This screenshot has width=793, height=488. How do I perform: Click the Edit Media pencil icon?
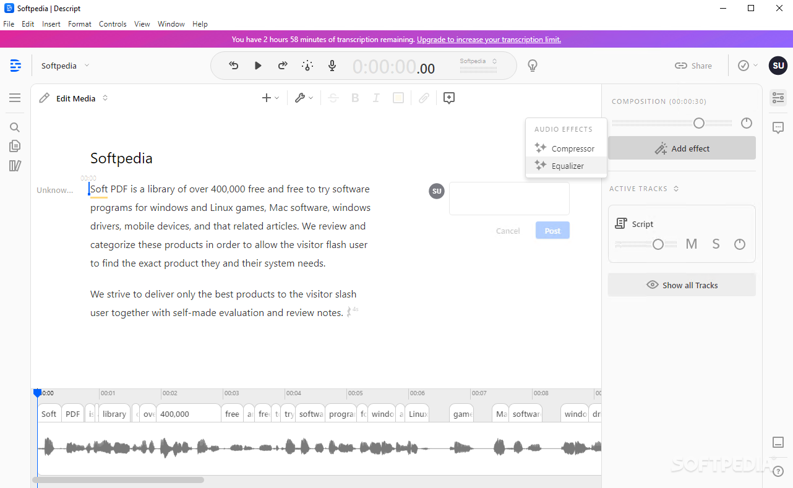tap(45, 98)
